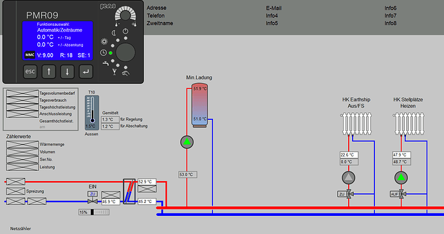Select the moon night-setback mode icon
Image resolution: width=444 pixels, height=234 pixels.
pos(114,33)
